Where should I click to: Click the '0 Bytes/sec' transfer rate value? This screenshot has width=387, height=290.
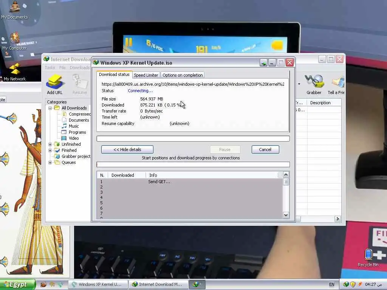coord(151,111)
